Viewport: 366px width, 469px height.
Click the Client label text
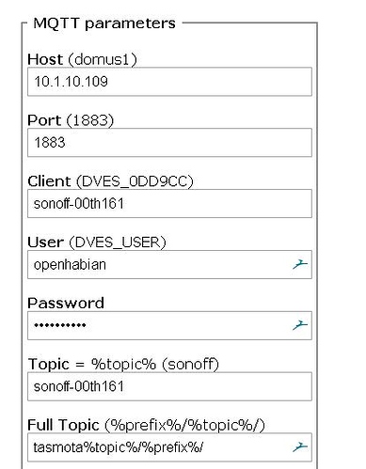(49, 181)
